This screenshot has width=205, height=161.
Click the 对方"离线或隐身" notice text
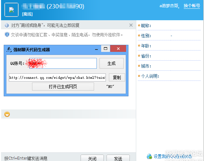click(x=45, y=25)
